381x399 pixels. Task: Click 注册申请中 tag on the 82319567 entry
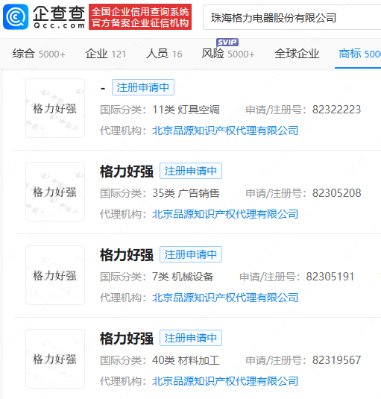(x=191, y=338)
